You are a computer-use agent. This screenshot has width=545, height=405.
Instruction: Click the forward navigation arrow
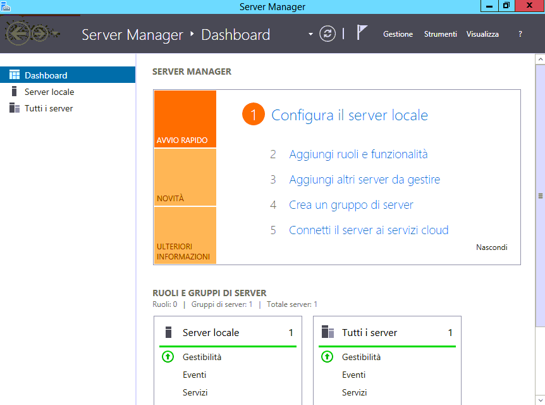(x=40, y=34)
